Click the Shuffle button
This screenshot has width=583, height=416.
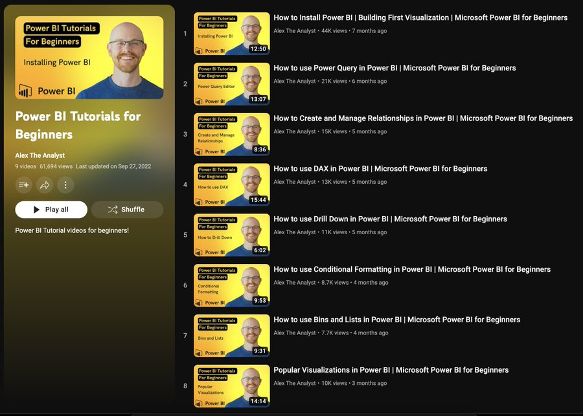tap(127, 210)
